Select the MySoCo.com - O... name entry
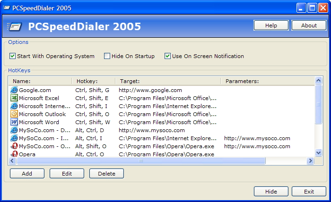 44,146
